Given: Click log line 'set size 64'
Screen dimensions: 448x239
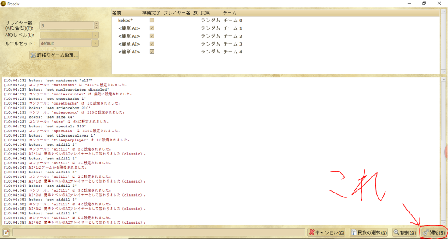Looking at the screenshot, I should point(40,117).
